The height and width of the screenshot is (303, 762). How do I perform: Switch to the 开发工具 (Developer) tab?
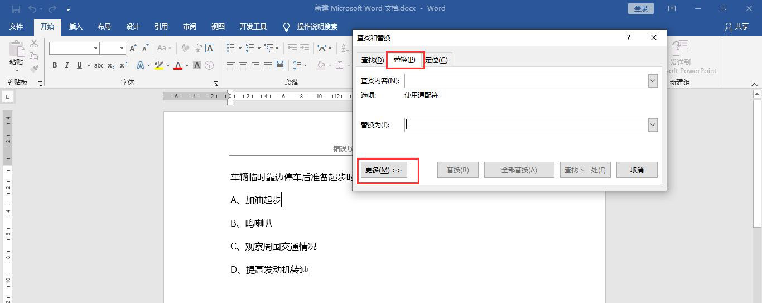click(253, 27)
